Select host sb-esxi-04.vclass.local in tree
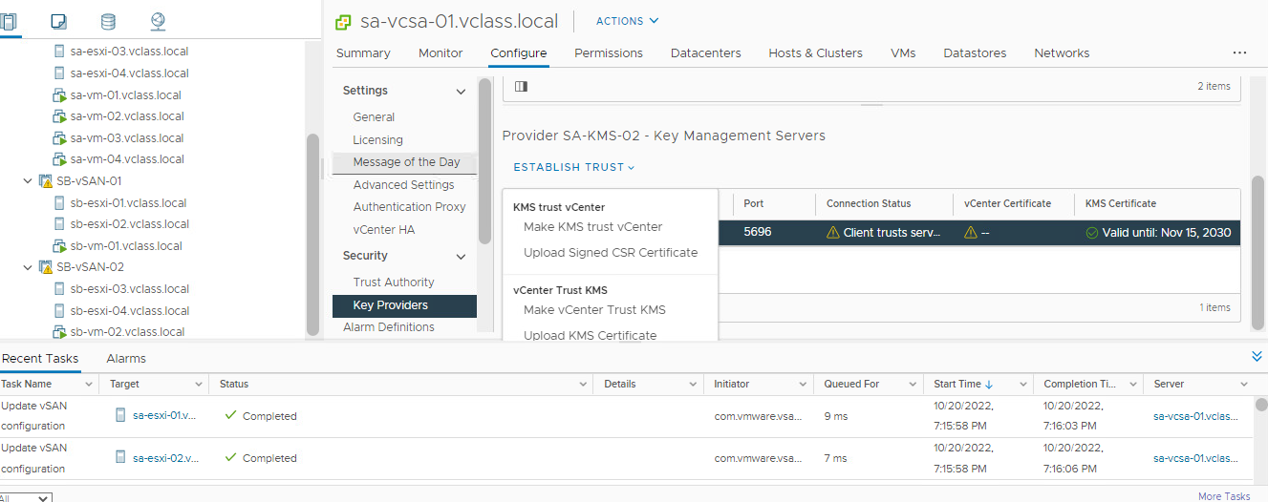The width and height of the screenshot is (1268, 502). pyautogui.click(x=130, y=311)
